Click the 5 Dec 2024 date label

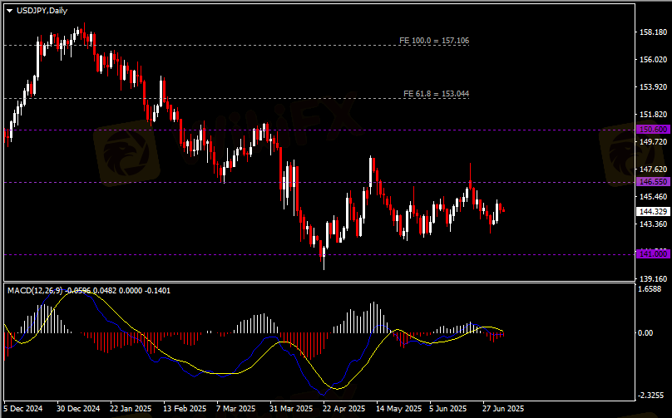[23, 409]
